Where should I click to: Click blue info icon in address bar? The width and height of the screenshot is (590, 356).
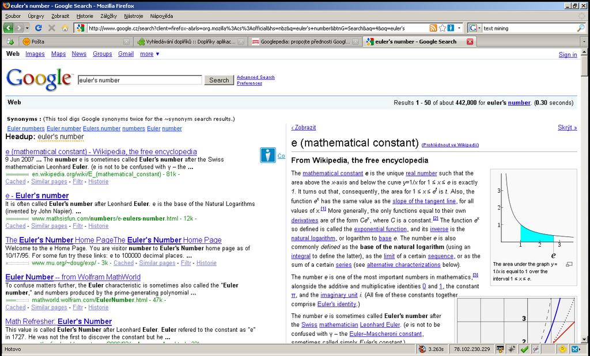451,28
